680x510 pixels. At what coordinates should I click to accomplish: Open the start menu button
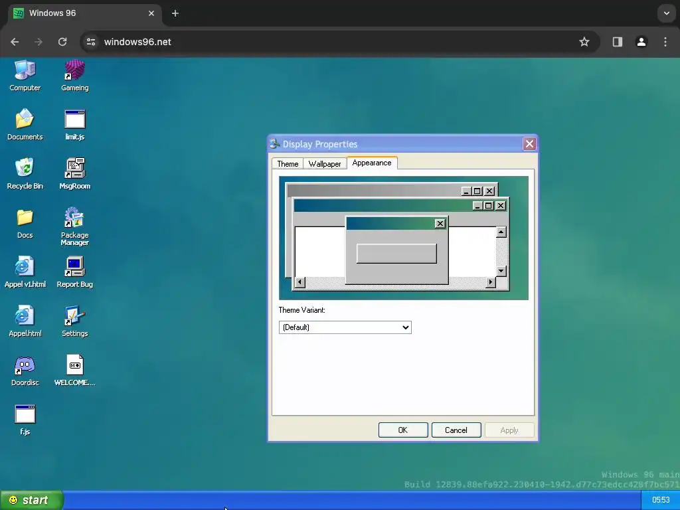[31, 500]
